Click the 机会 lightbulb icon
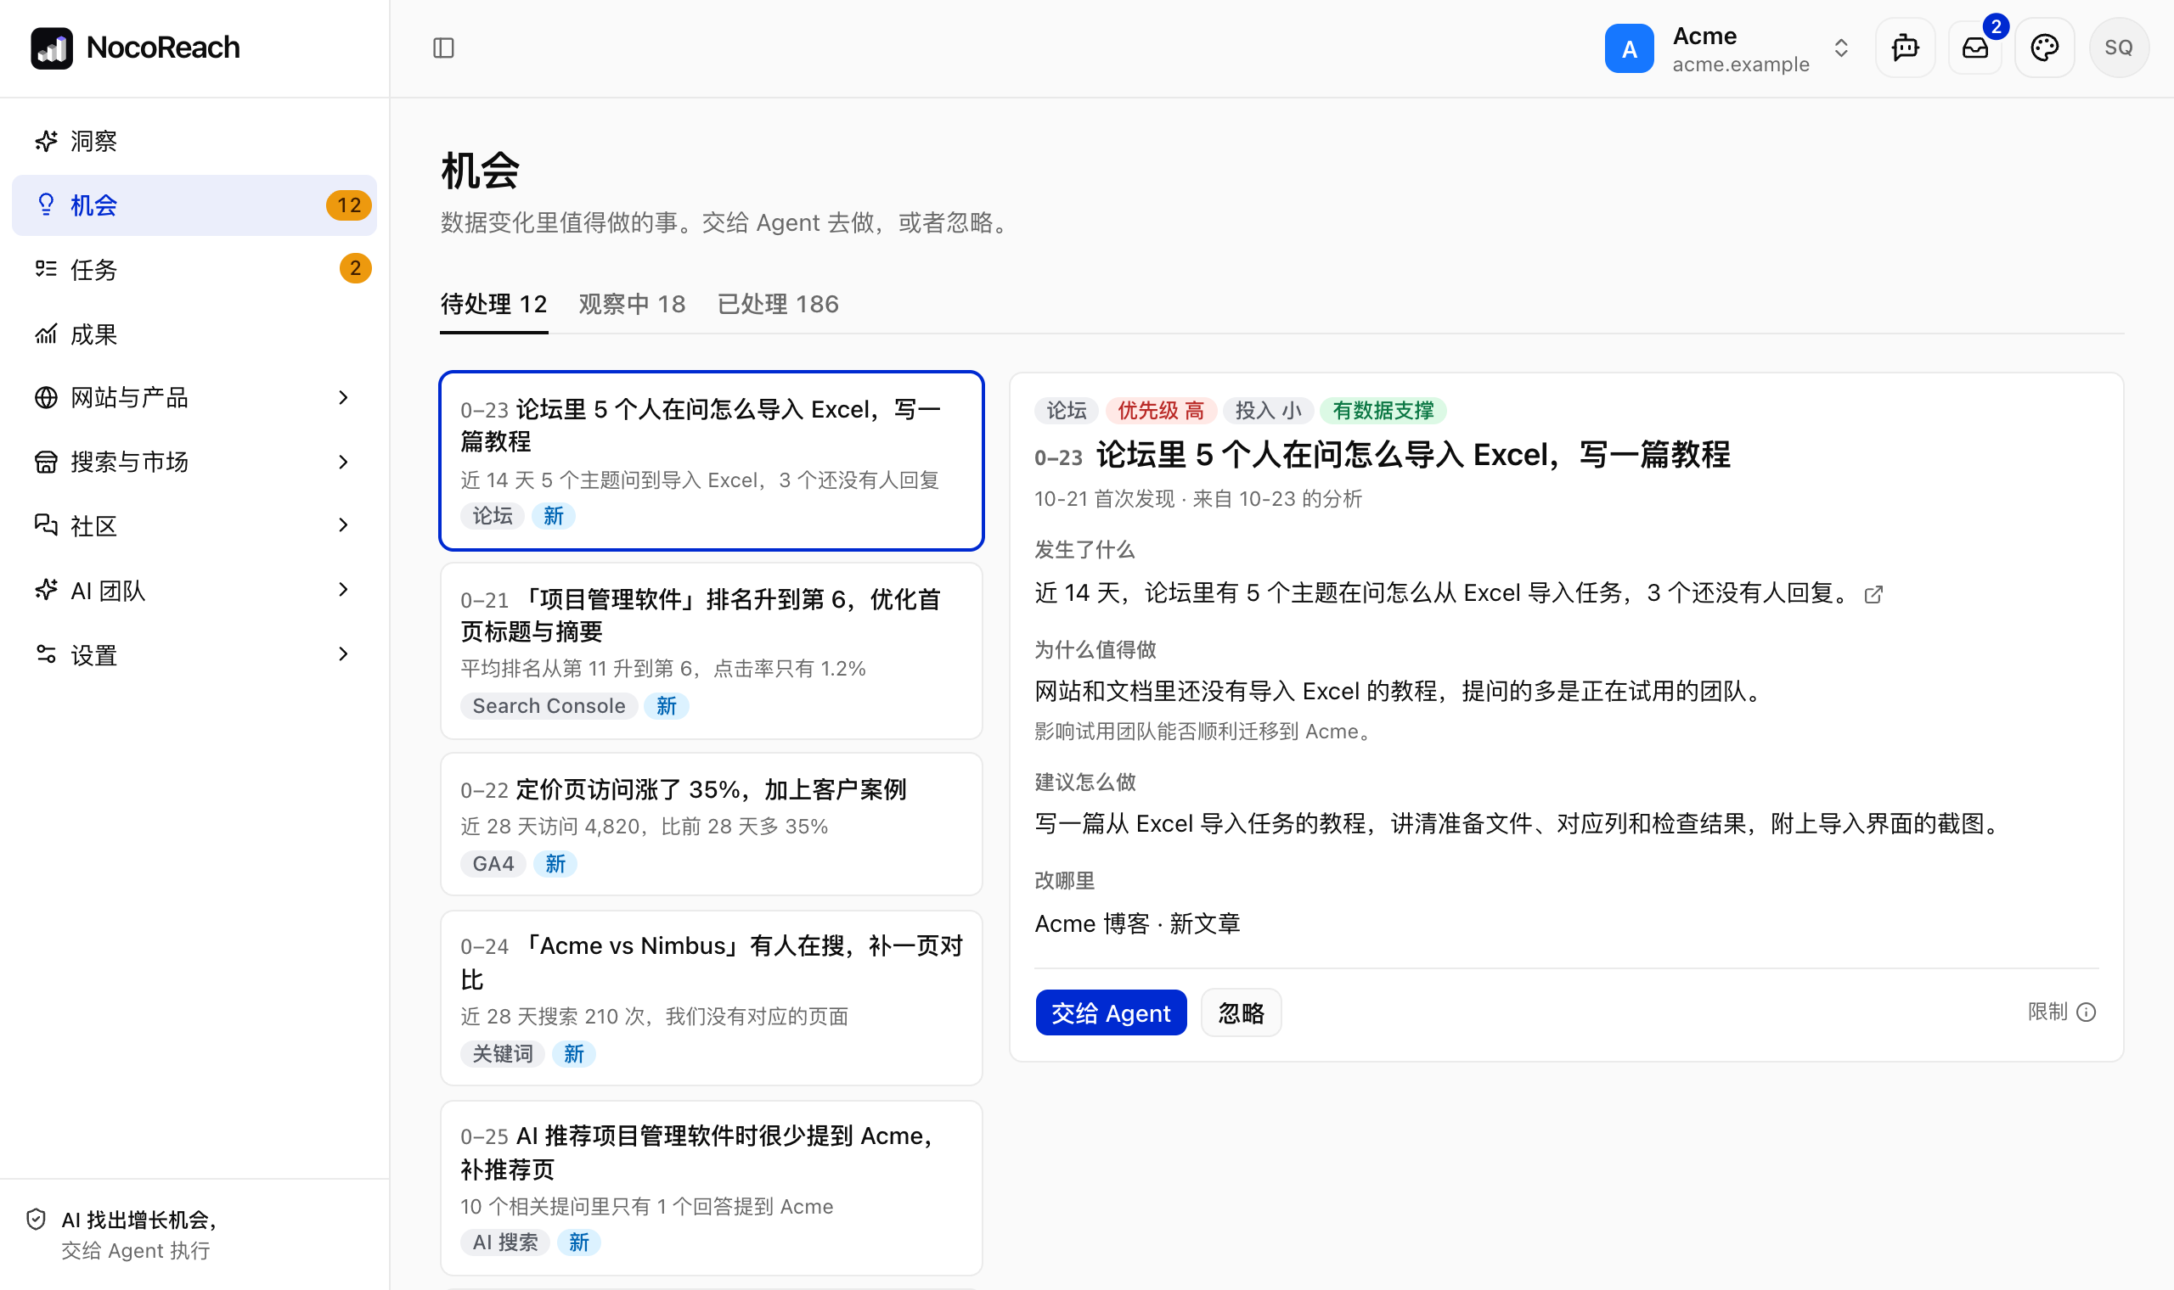The image size is (2174, 1290). (46, 205)
